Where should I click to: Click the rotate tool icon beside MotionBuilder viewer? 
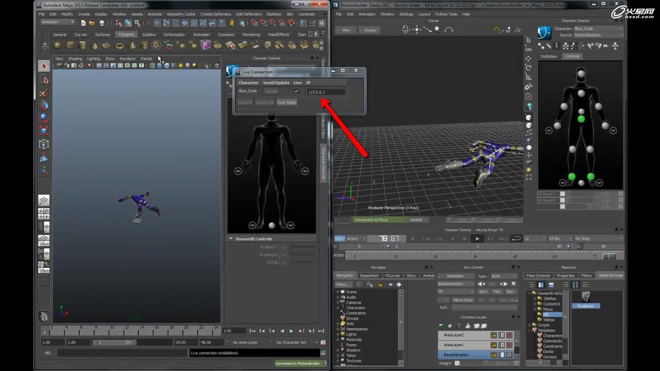pyautogui.click(x=529, y=68)
